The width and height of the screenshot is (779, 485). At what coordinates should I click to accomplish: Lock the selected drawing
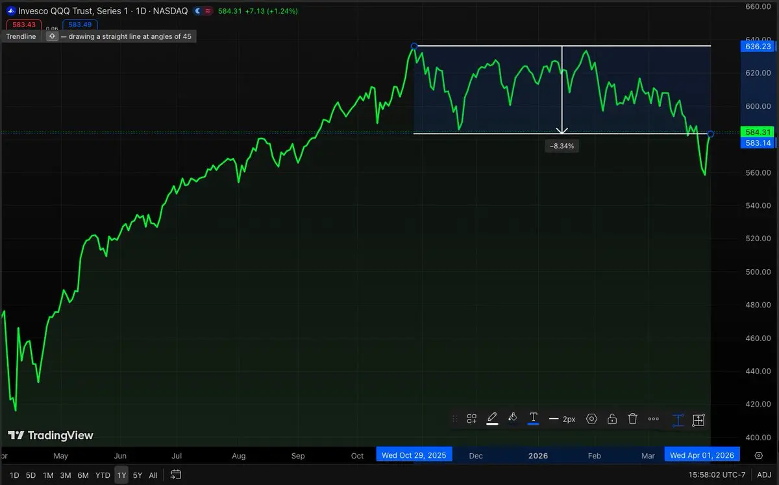pyautogui.click(x=612, y=419)
